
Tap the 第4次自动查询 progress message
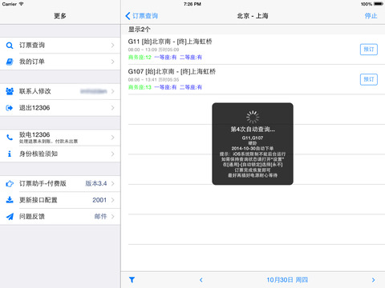253,130
